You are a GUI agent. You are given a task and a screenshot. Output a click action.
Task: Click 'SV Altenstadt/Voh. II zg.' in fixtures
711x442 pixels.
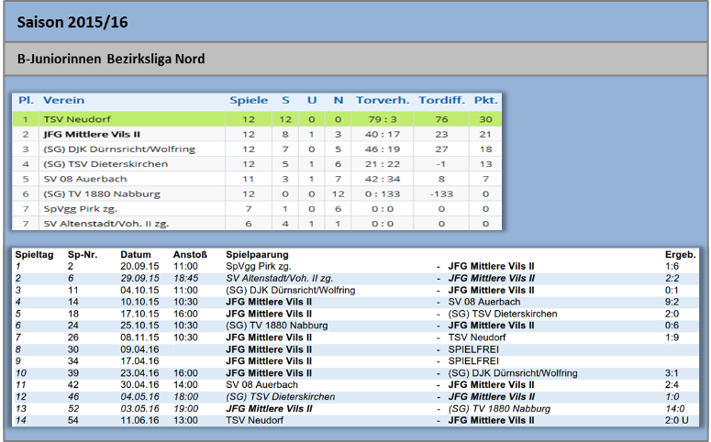[x=279, y=279]
